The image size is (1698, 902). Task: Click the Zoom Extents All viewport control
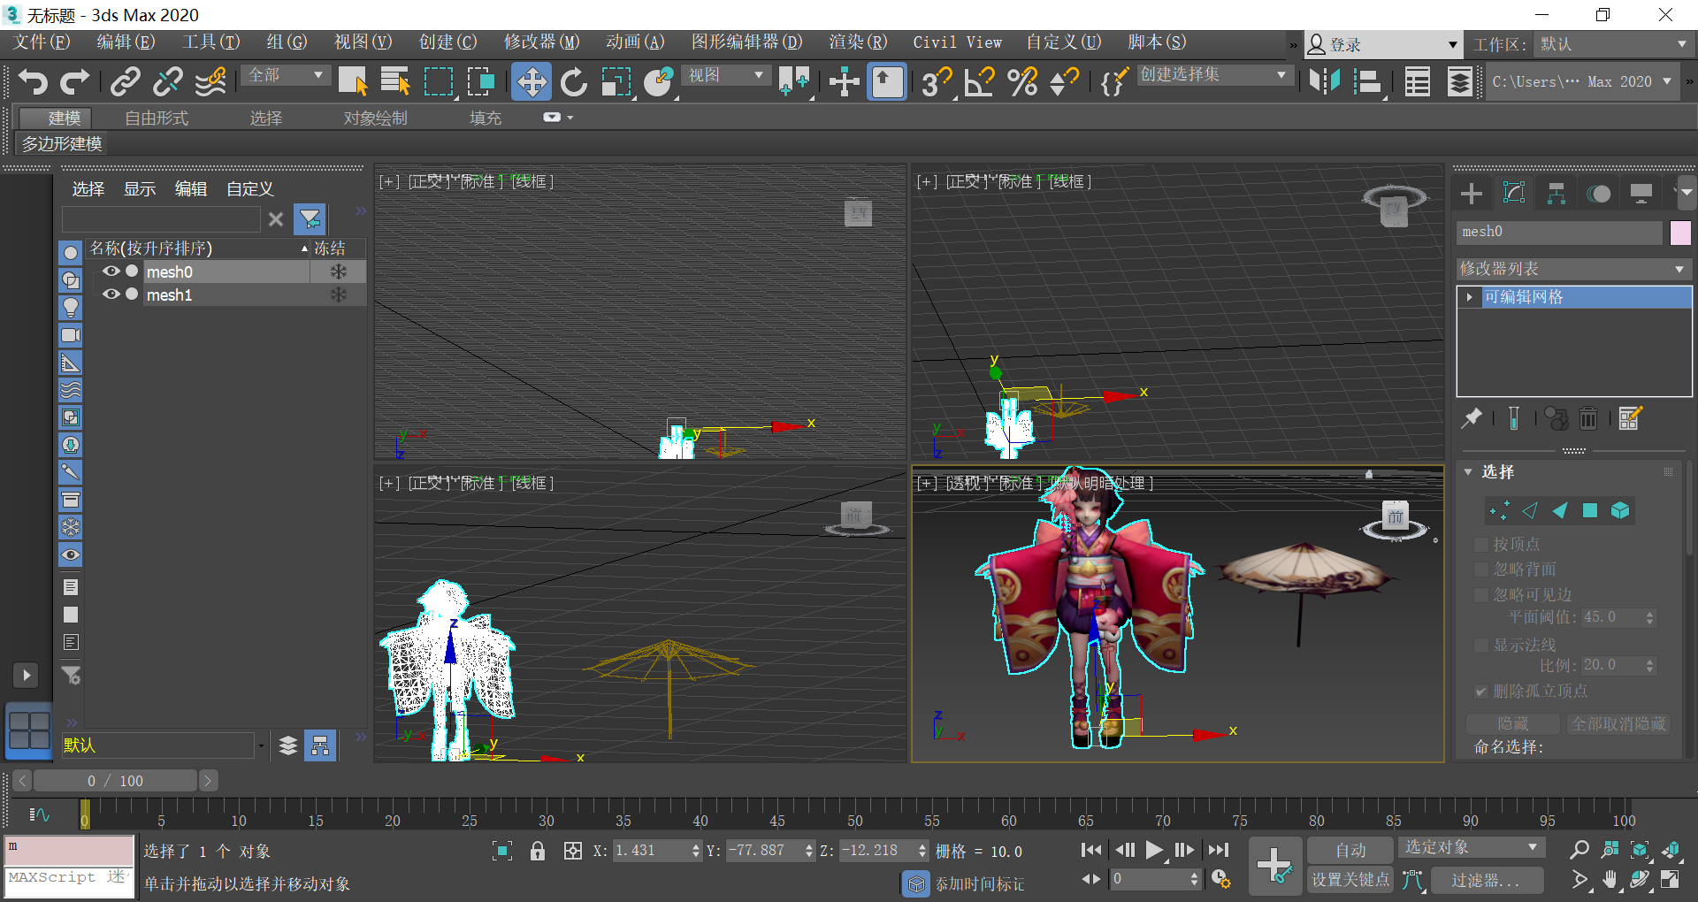(x=1671, y=850)
